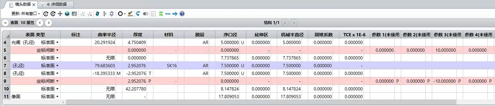The height and width of the screenshot is (106, 495).
Task: Click the 曲率半径 column header
Action: tap(107, 35)
